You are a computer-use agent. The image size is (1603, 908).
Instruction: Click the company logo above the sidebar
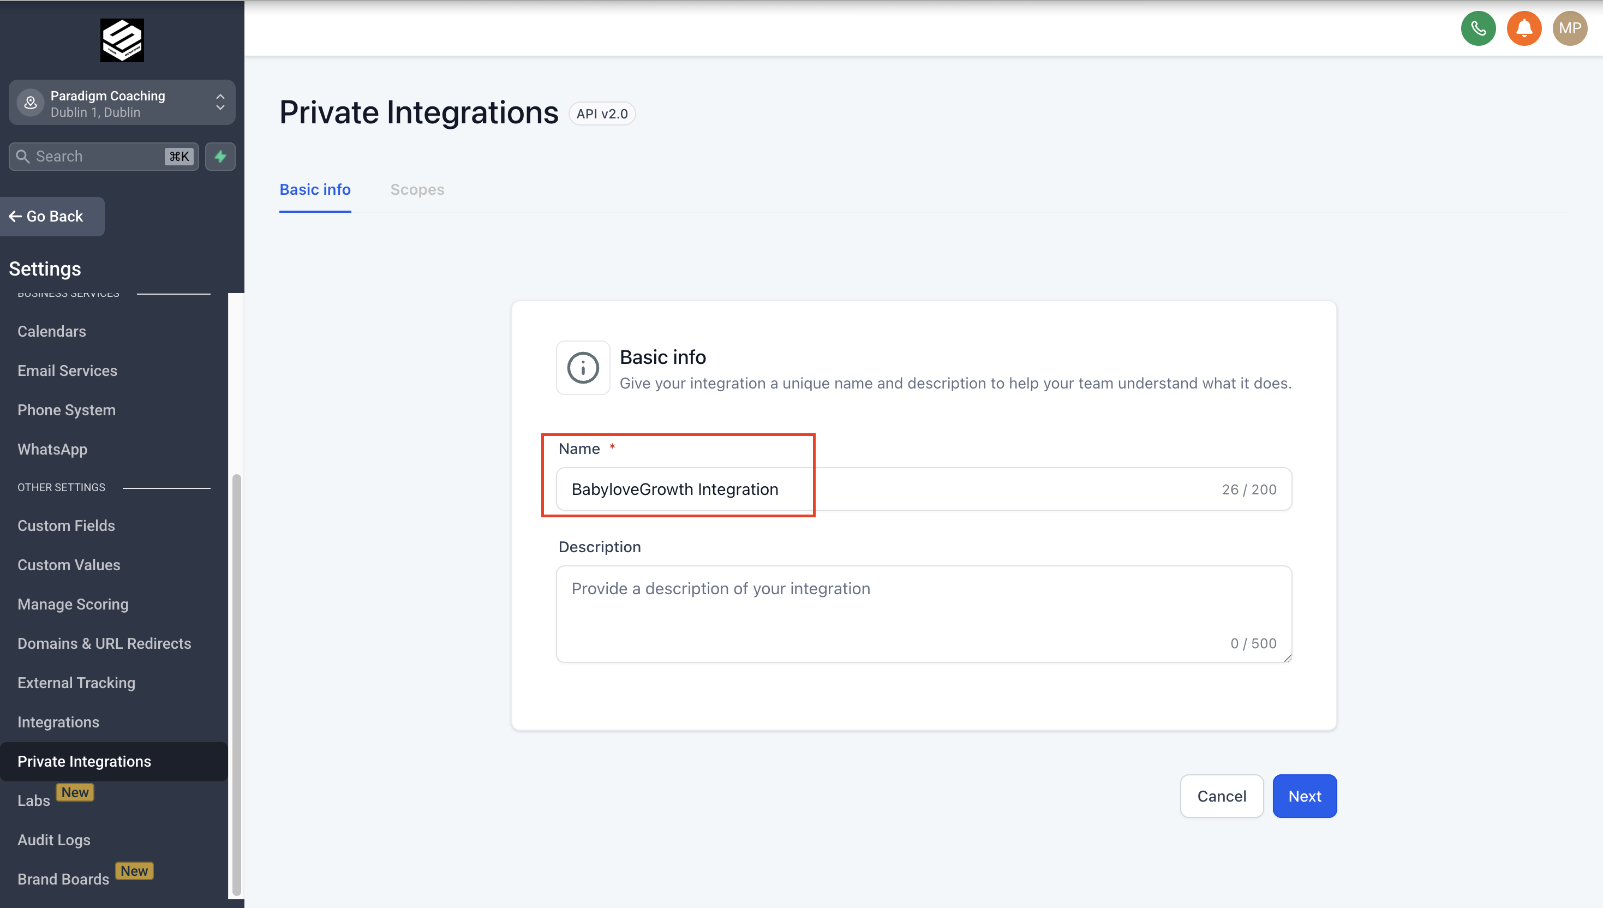(x=122, y=40)
